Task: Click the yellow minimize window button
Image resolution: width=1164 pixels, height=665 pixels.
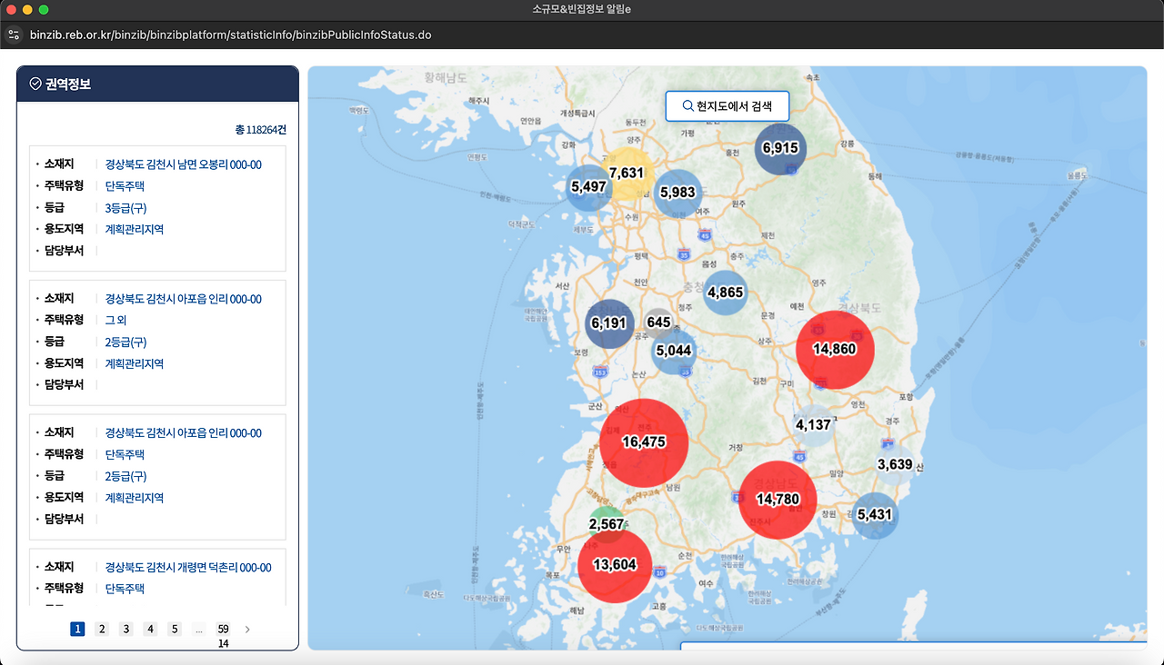Action: coord(27,9)
